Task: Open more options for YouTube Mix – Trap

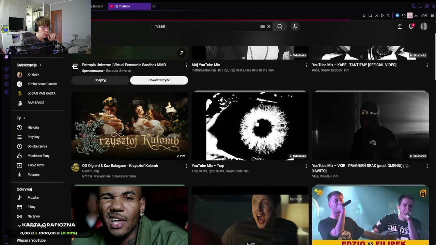Action: pos(307,166)
